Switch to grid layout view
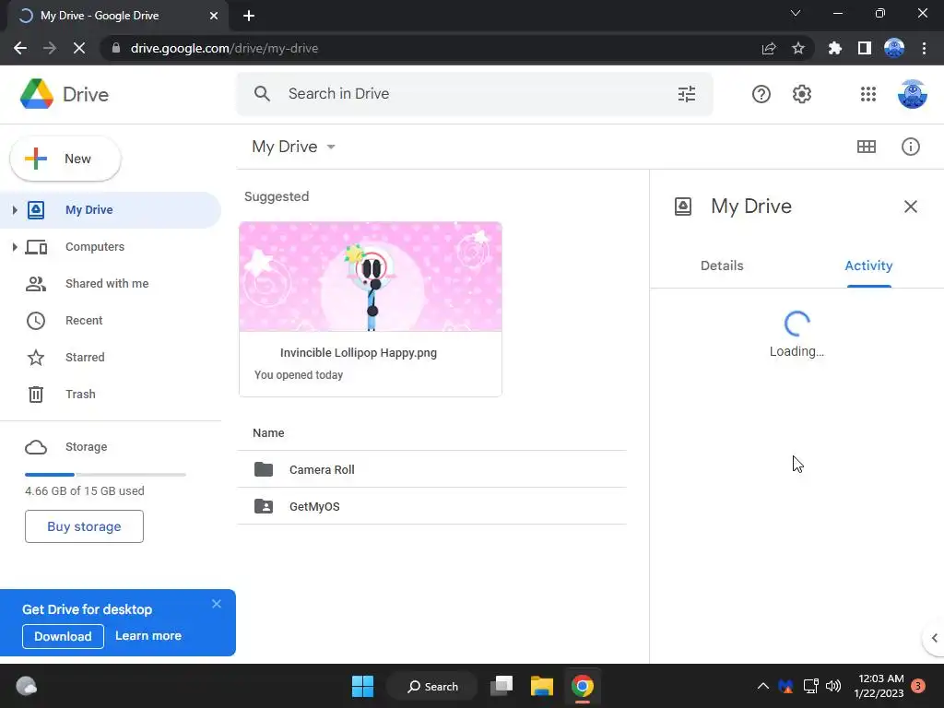 pos(867,147)
